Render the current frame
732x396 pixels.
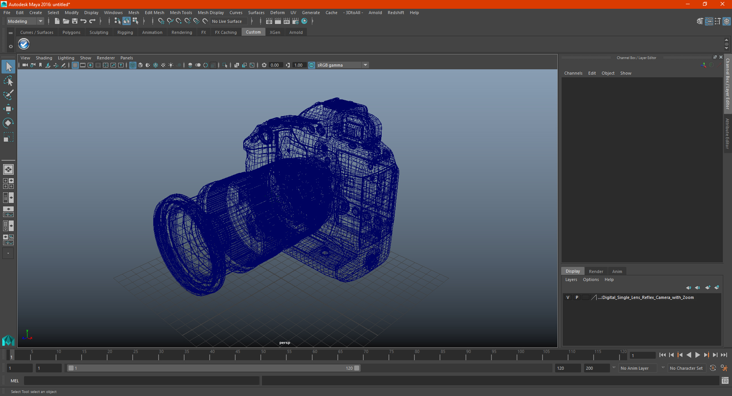click(278, 21)
